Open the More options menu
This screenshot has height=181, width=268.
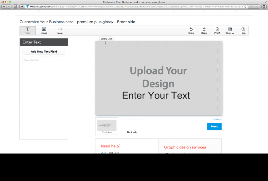(60, 31)
